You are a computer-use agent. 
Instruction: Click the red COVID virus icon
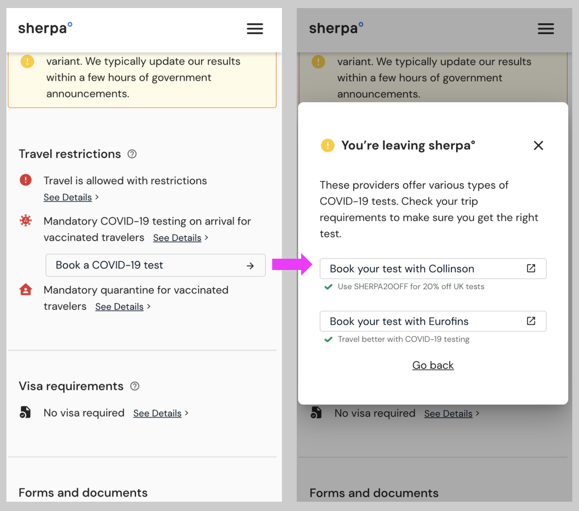[x=26, y=220]
